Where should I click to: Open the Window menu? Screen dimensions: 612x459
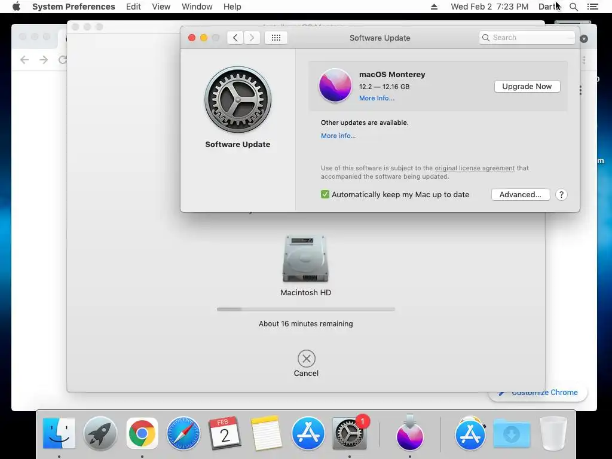click(x=197, y=7)
